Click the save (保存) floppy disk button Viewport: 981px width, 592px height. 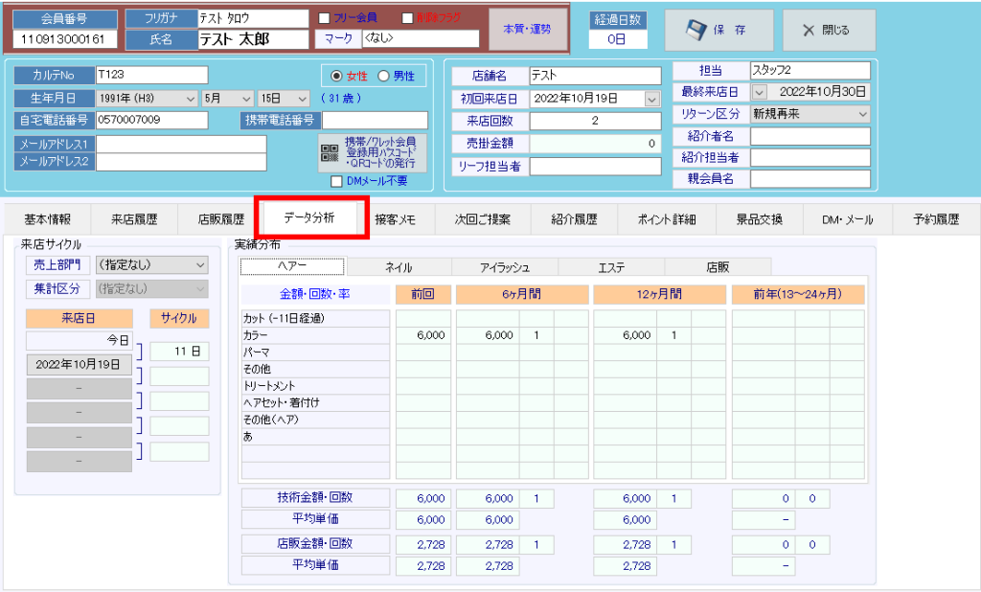tap(718, 31)
